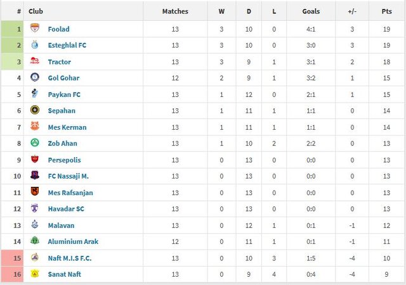The width and height of the screenshot is (406, 285).
Task: Open the FC Nassaji M. team link
Action: pos(69,176)
